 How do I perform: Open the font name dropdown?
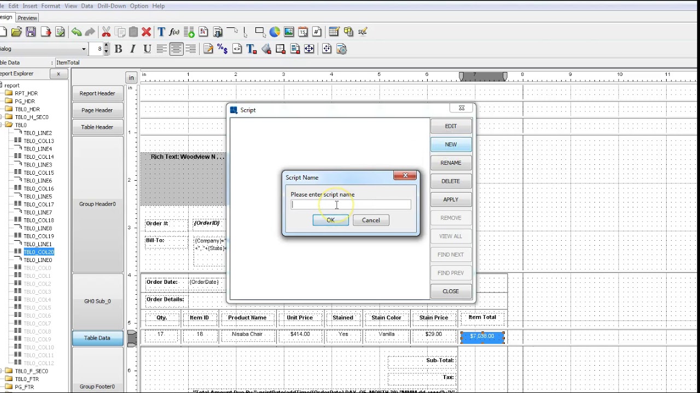coord(84,49)
